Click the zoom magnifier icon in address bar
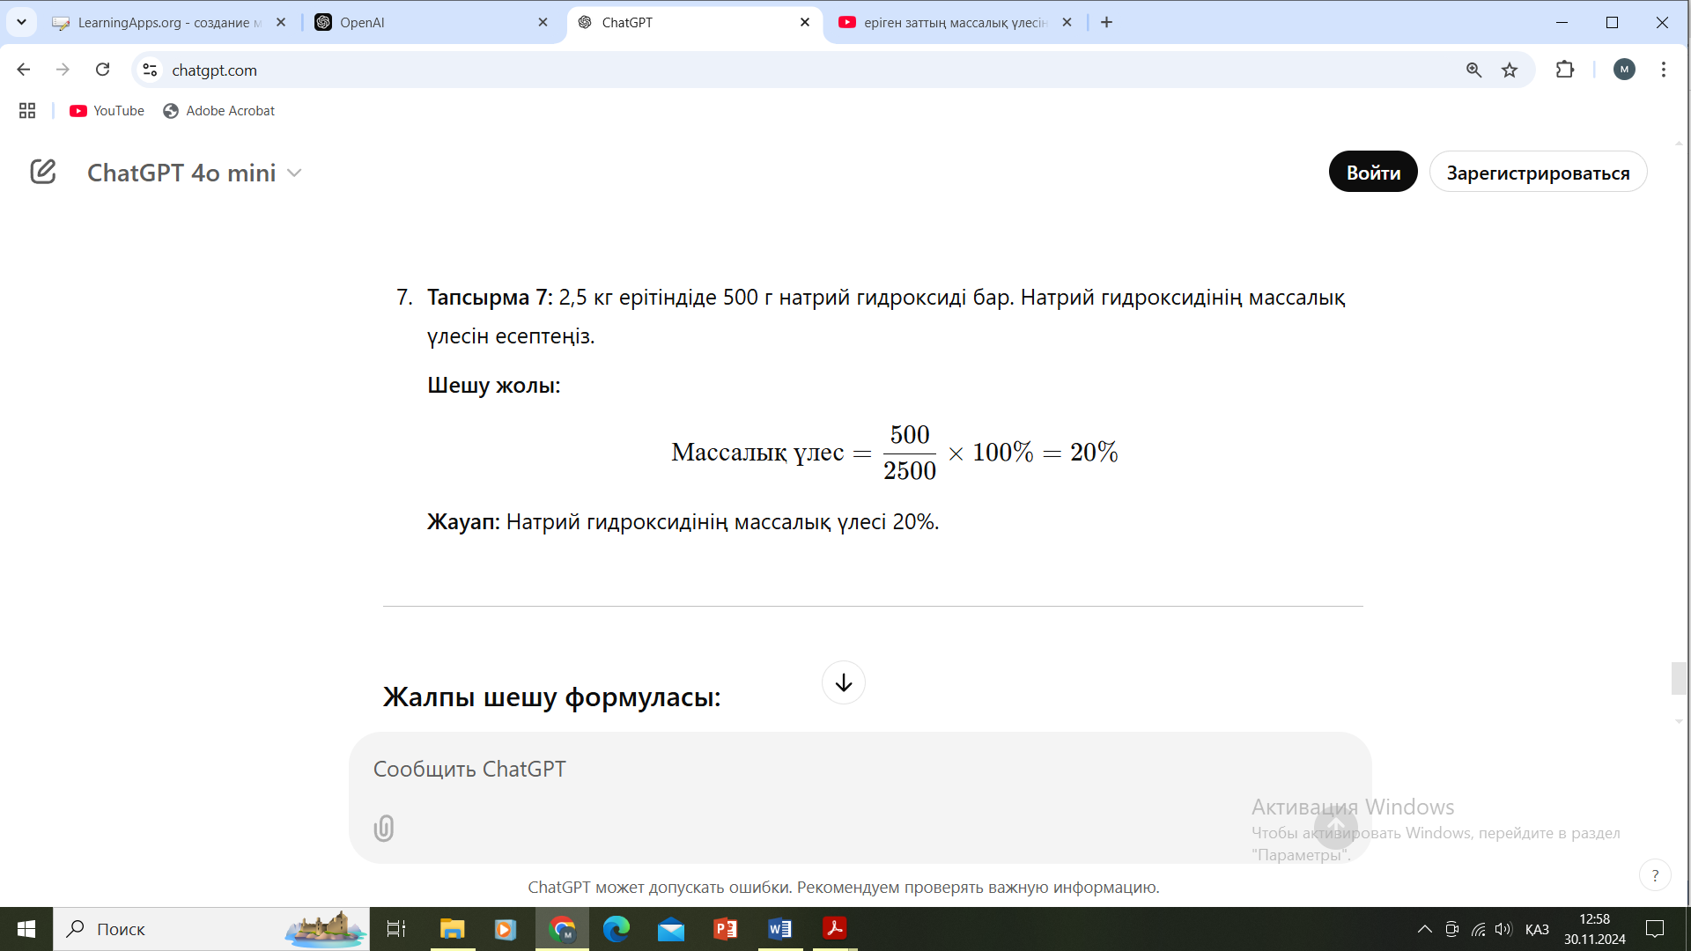The height and width of the screenshot is (951, 1691). (1473, 70)
